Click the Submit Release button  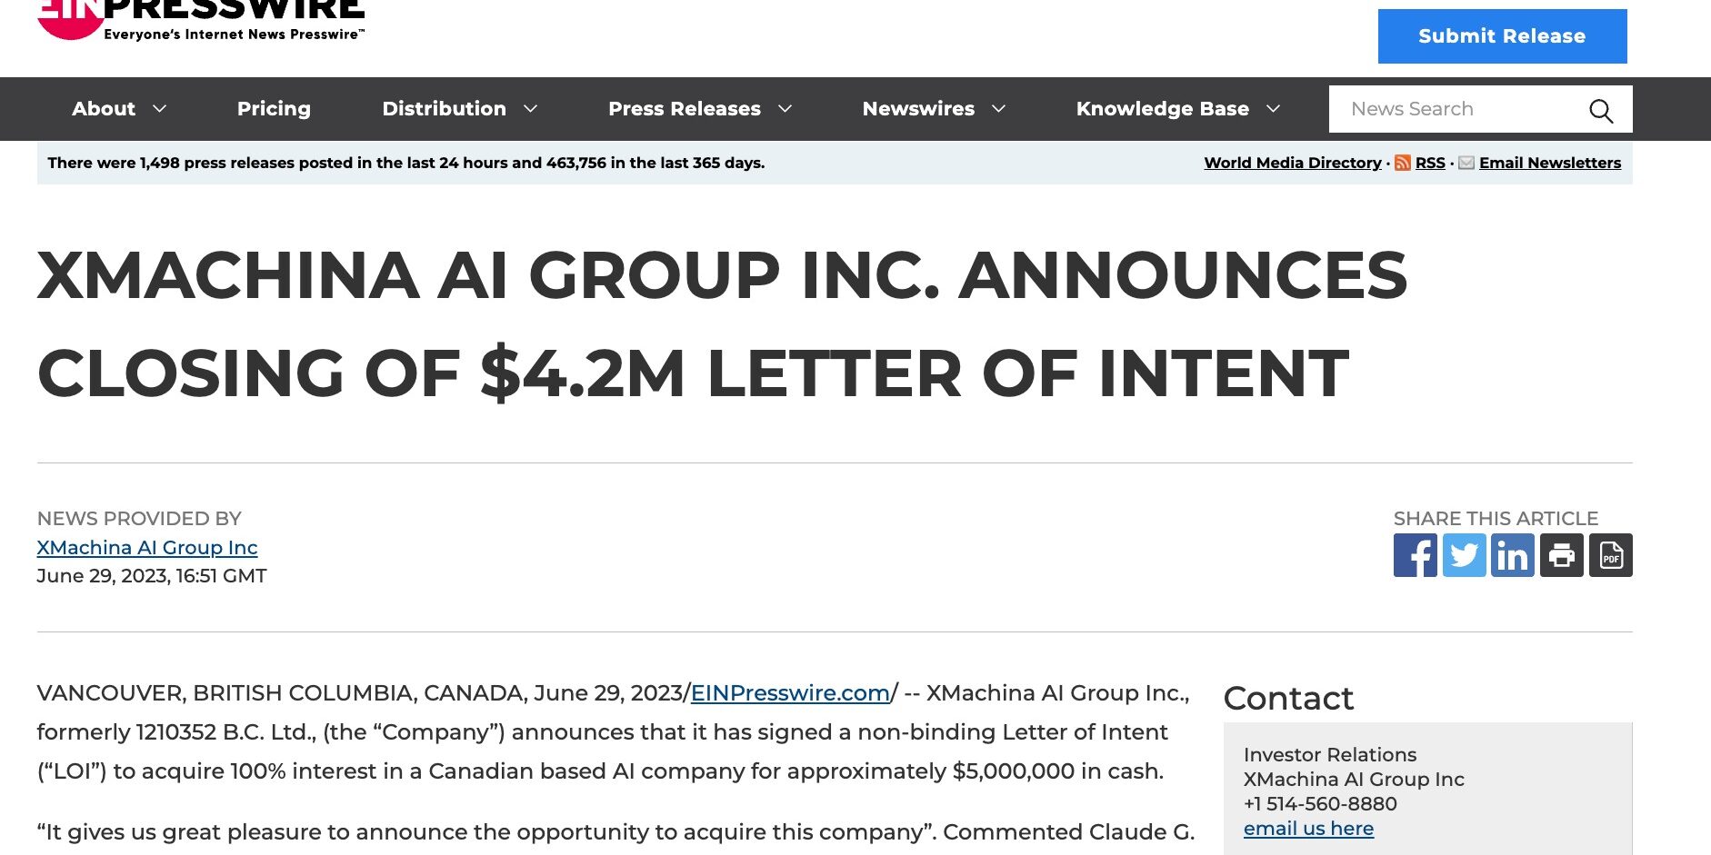[x=1501, y=36]
